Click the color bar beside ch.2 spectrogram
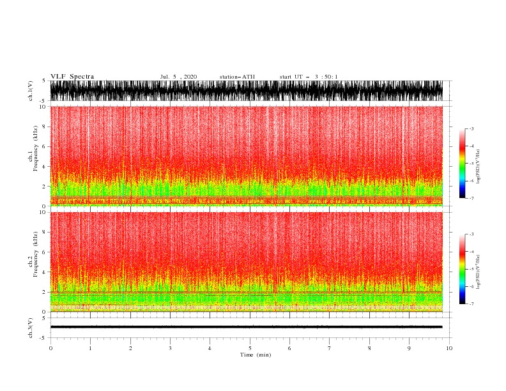The image size is (506, 391). (x=462, y=269)
